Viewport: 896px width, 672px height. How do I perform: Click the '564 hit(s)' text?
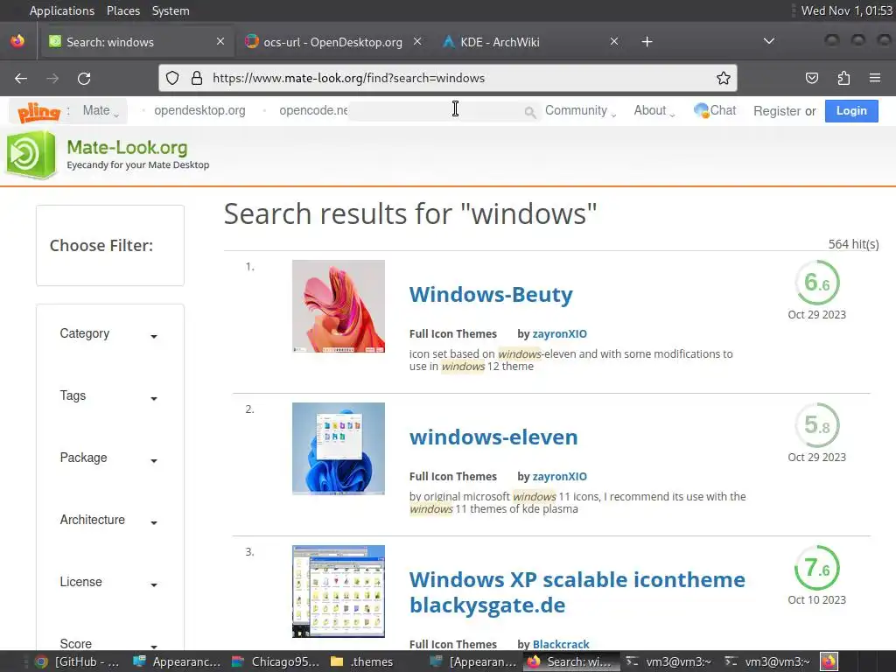coord(854,245)
